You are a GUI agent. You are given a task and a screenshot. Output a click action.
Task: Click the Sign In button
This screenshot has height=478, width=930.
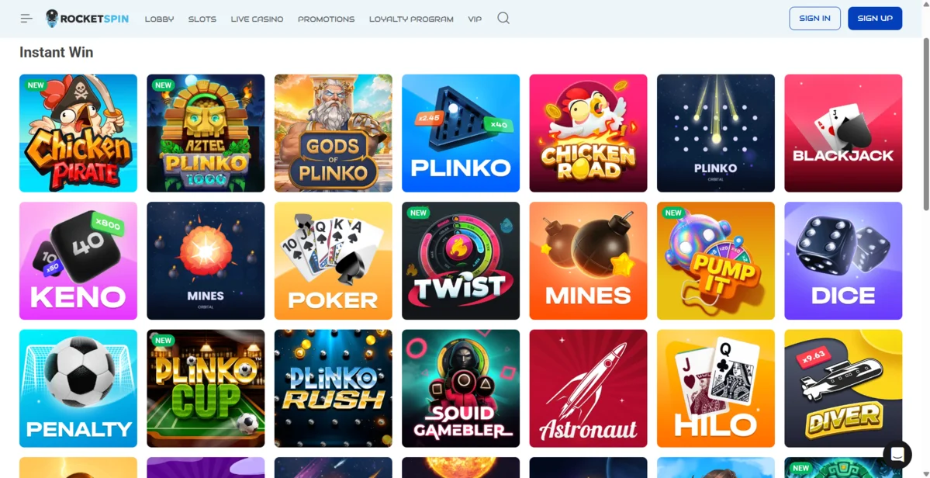[x=814, y=19]
